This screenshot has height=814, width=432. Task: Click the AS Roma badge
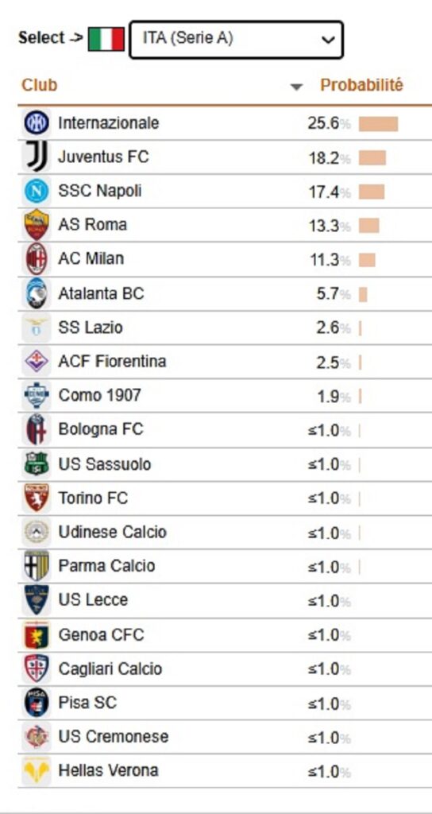click(37, 225)
